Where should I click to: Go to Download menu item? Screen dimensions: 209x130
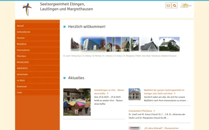(x=38, y=86)
